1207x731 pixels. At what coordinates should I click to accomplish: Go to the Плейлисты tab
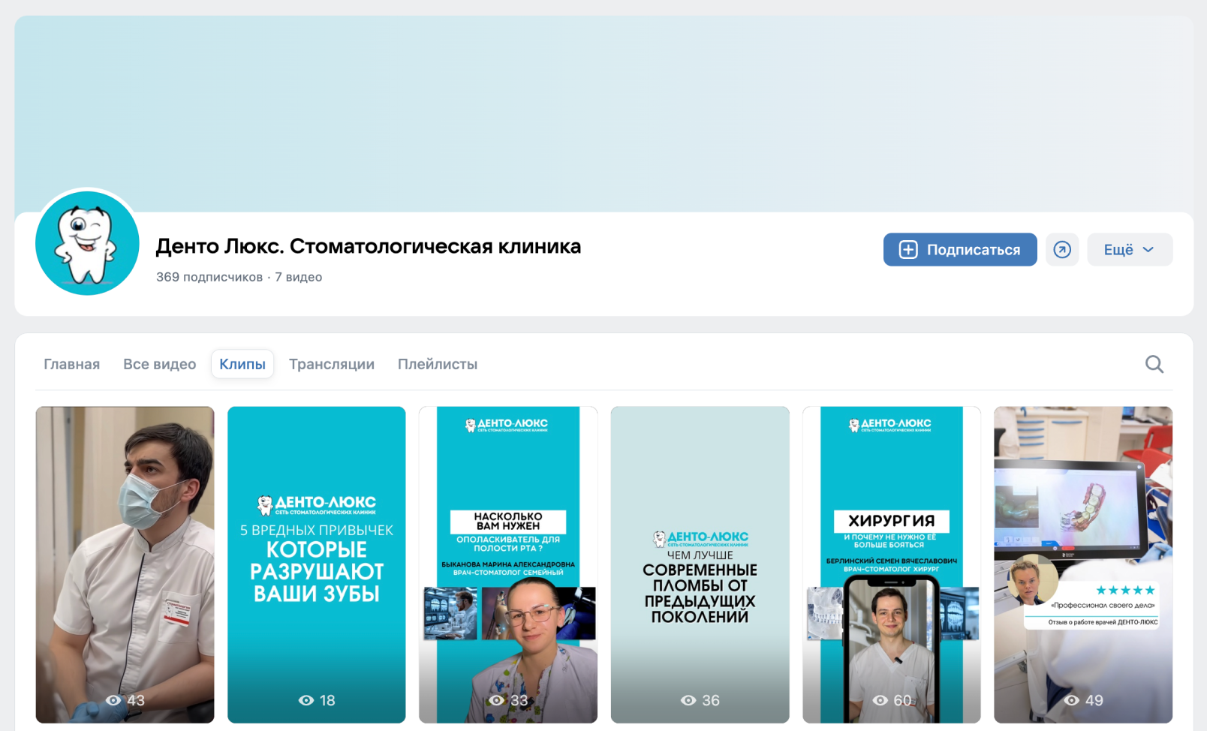[438, 364]
